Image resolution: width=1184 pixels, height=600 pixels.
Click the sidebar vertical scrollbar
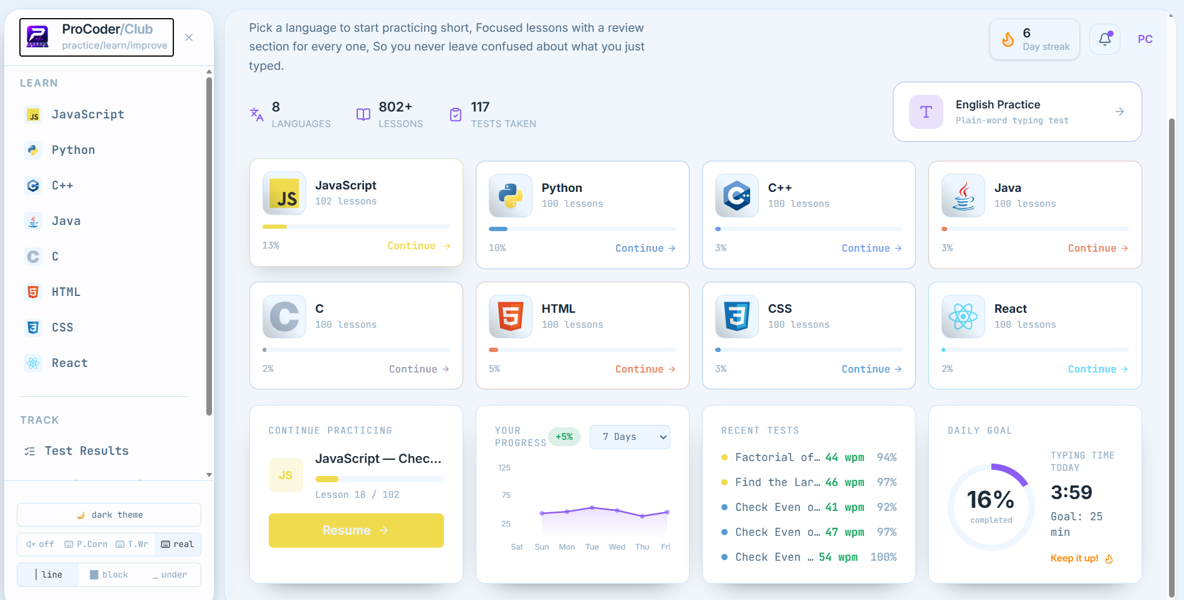(209, 246)
